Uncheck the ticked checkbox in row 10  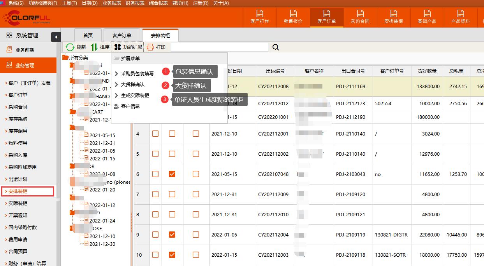(172, 255)
